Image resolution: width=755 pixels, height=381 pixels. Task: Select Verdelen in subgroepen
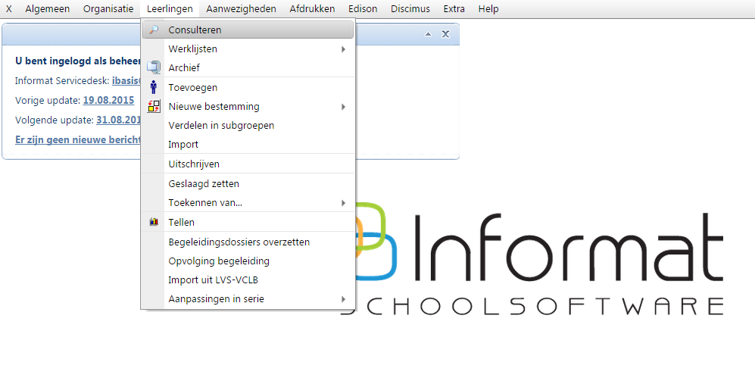248,125
